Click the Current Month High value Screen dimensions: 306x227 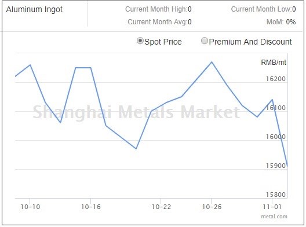tap(190, 9)
